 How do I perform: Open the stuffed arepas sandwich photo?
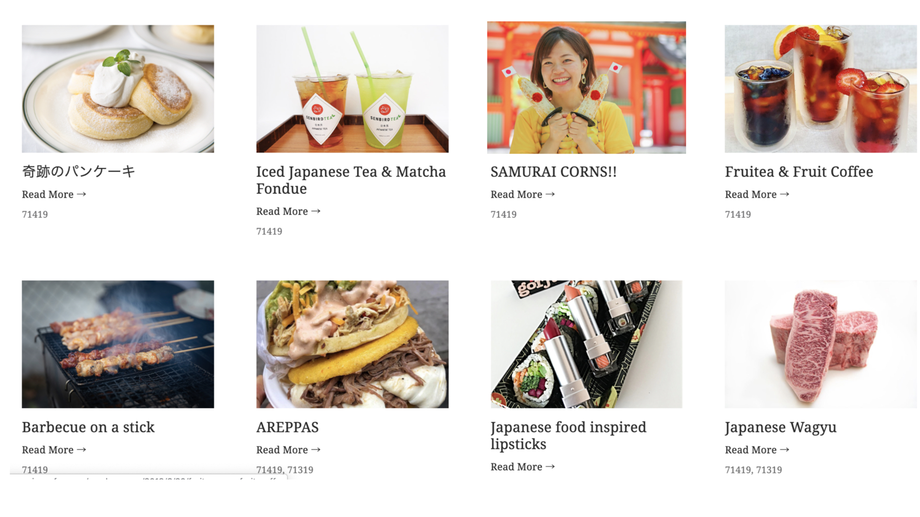pyautogui.click(x=352, y=344)
